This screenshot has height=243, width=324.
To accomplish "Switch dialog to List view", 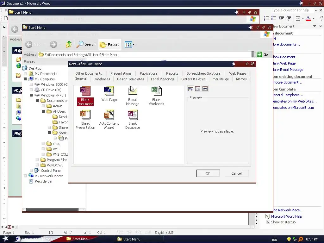I will (x=198, y=89).
